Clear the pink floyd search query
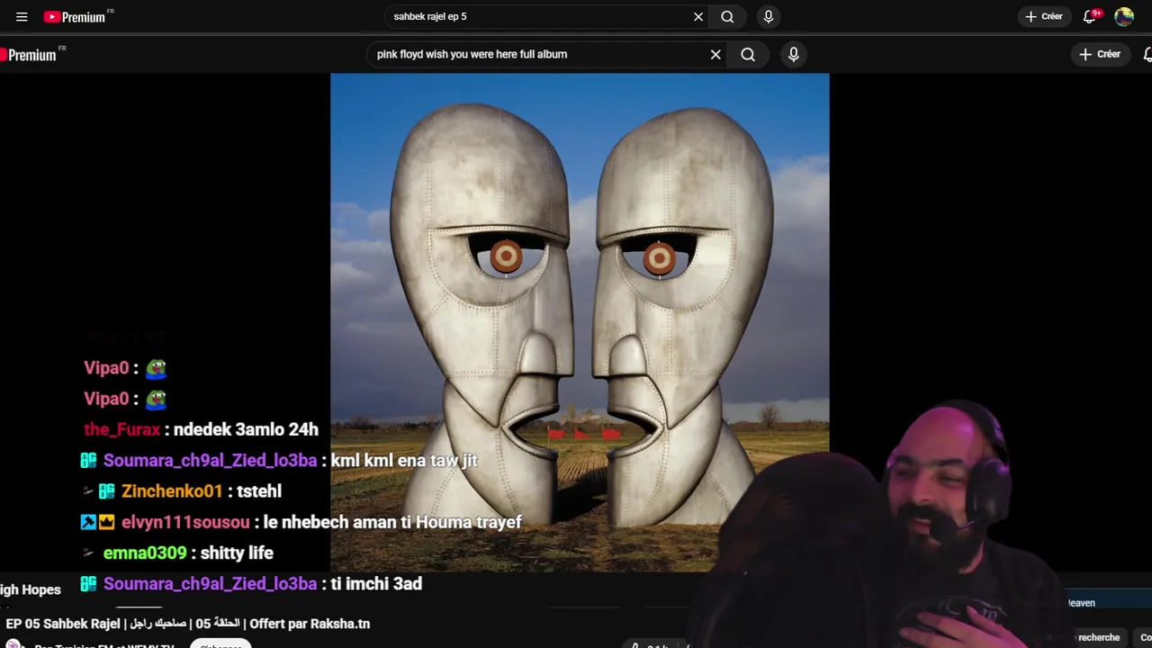The height and width of the screenshot is (648, 1152). point(715,54)
